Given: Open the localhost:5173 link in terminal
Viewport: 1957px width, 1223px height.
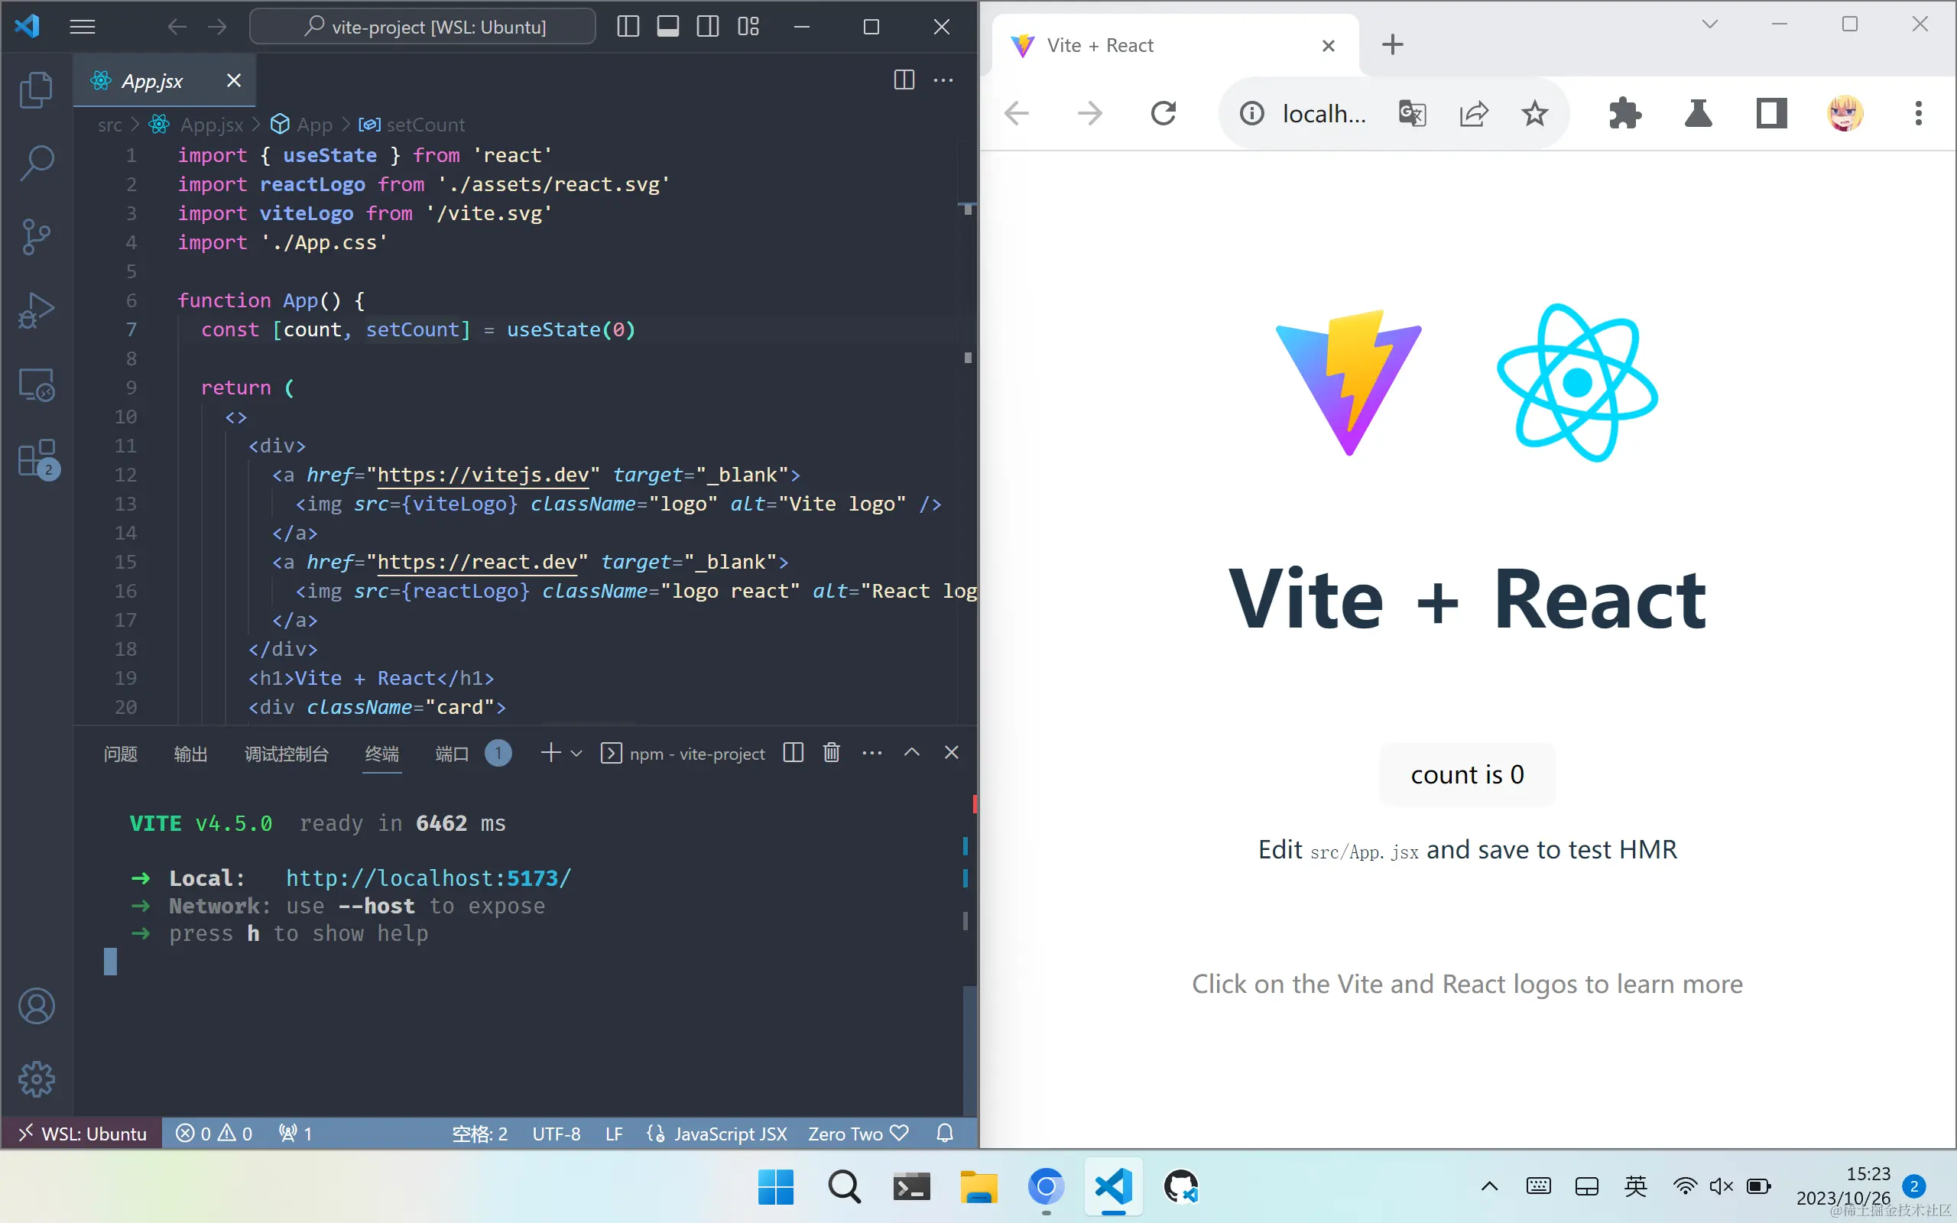Looking at the screenshot, I should (428, 878).
